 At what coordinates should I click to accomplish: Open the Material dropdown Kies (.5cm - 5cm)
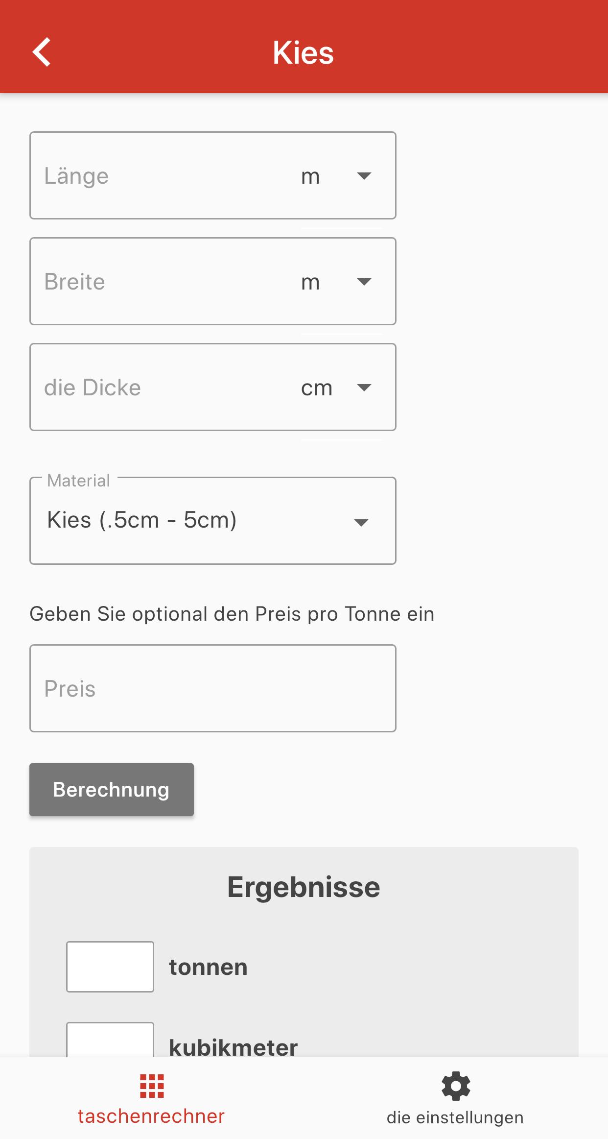click(213, 521)
